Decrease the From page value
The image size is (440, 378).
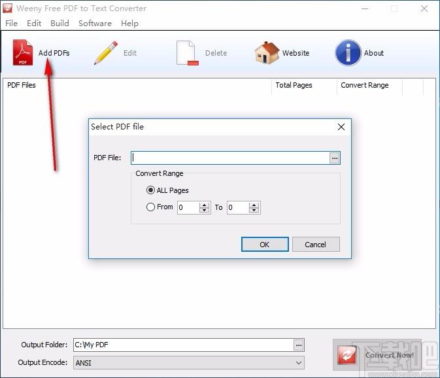pyautogui.click(x=204, y=210)
